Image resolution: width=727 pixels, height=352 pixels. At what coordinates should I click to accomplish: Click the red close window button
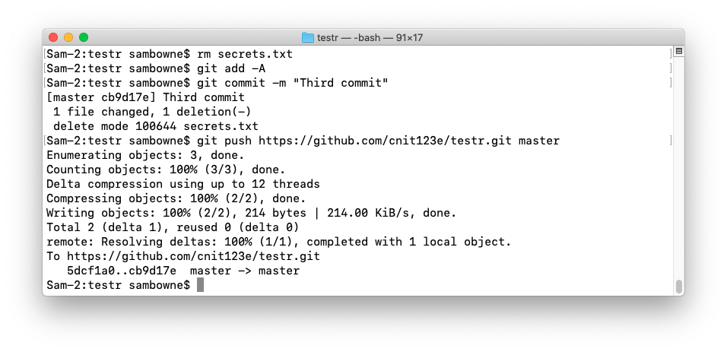(x=53, y=37)
